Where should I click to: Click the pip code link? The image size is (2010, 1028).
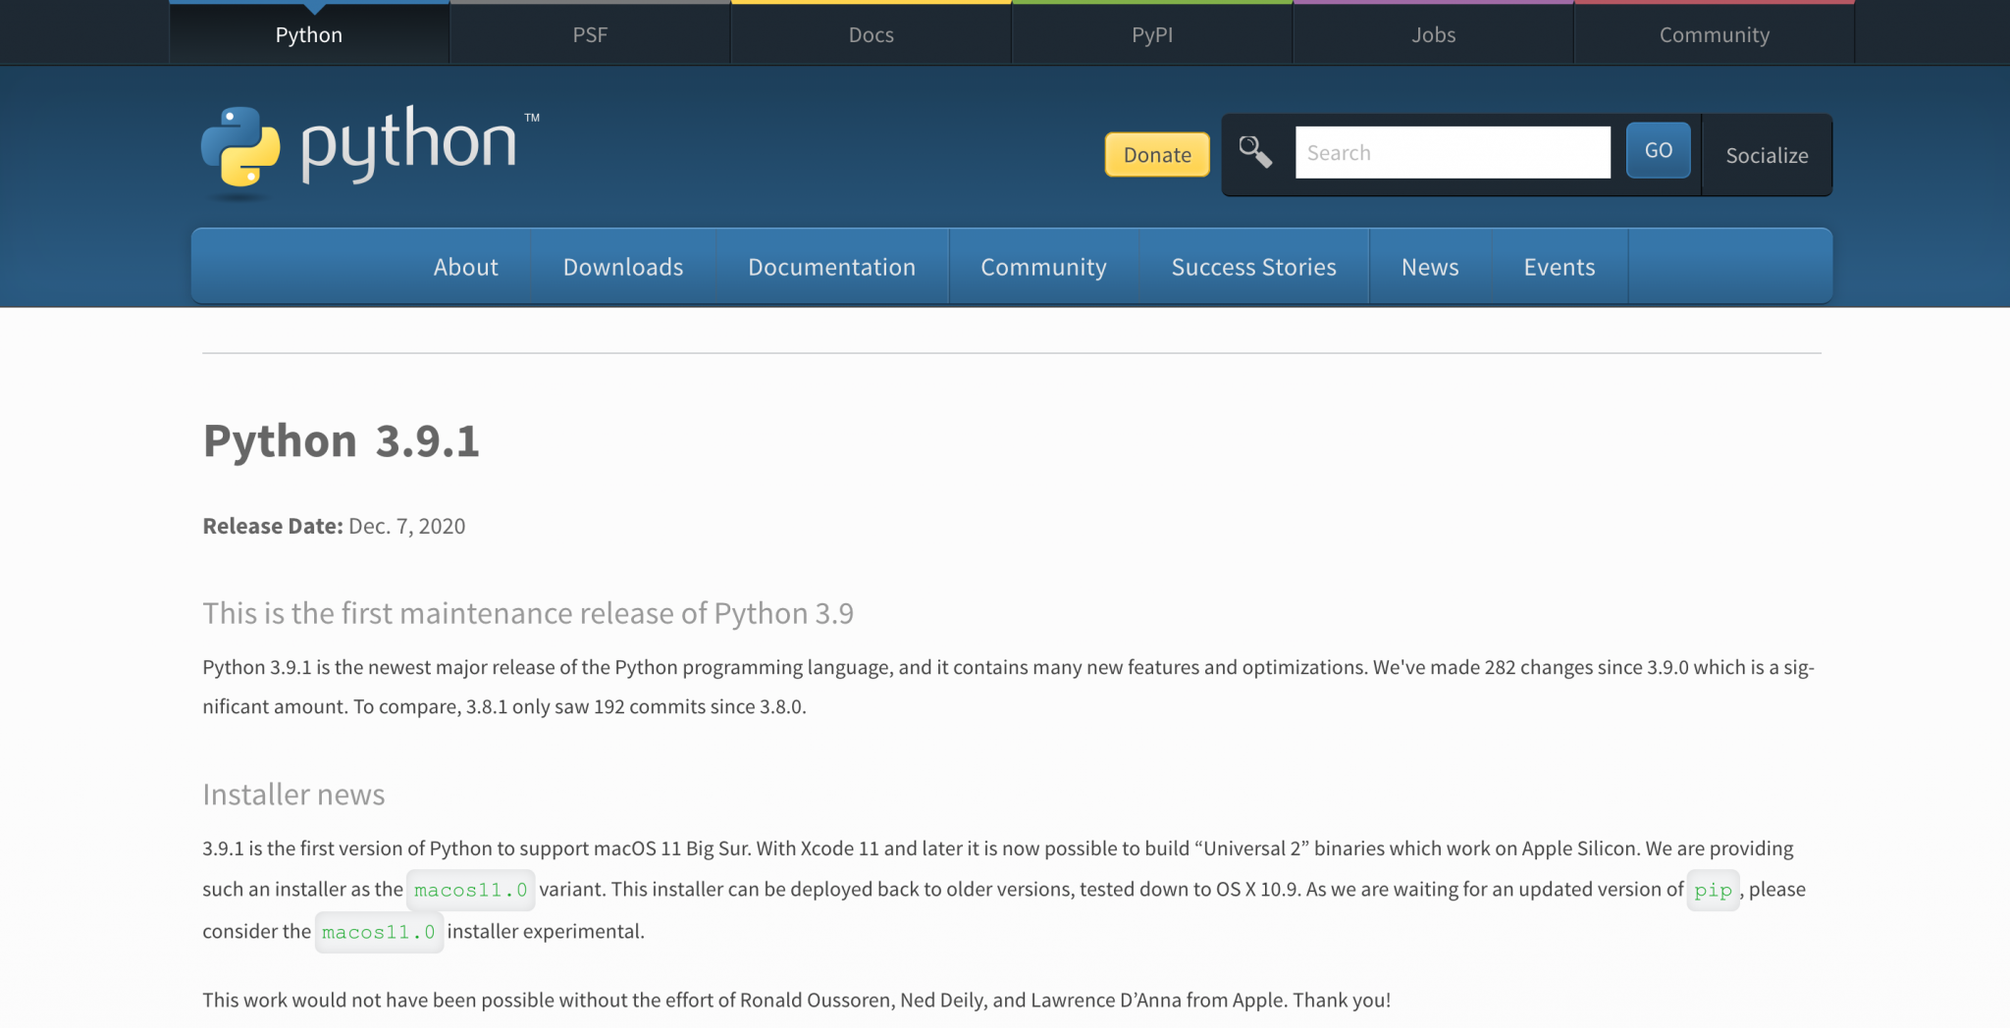click(1712, 891)
